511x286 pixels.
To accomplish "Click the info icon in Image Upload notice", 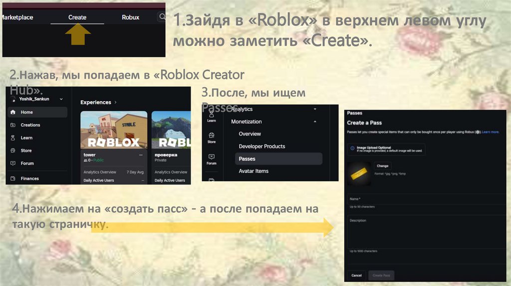I will click(352, 148).
